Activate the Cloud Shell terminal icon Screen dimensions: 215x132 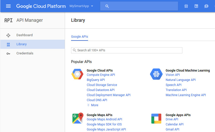196,6
